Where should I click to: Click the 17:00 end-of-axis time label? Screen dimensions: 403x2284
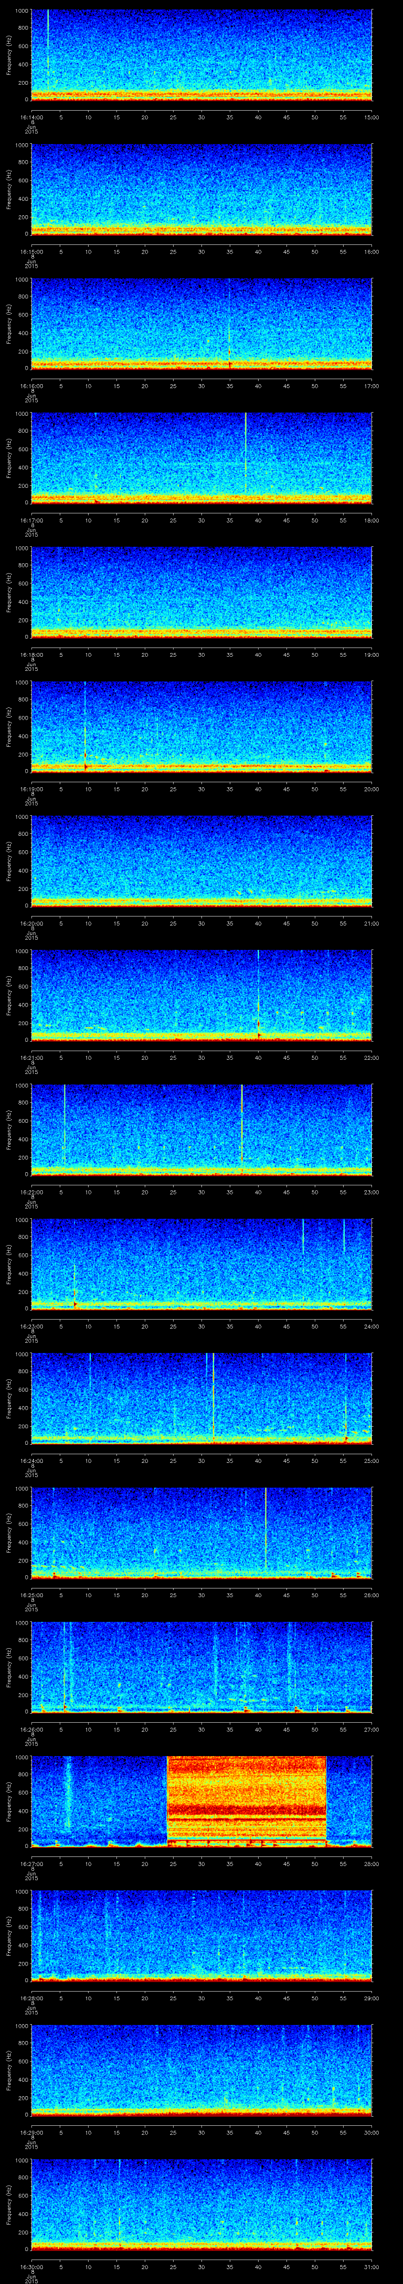coord(372,387)
